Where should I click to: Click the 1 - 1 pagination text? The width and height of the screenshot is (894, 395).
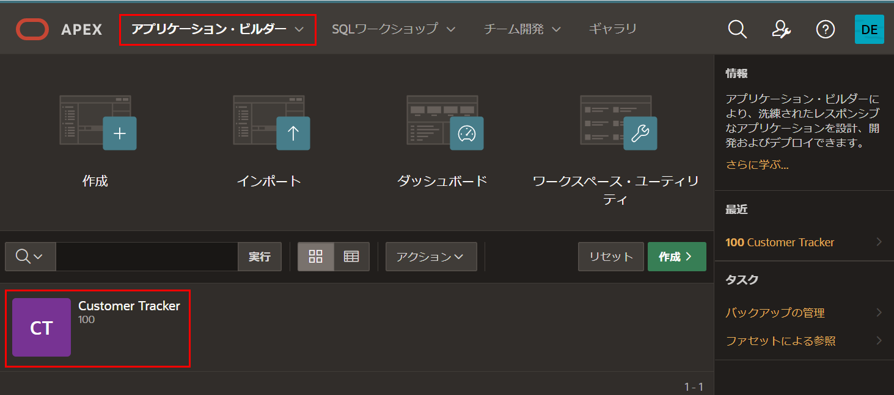coord(694,387)
